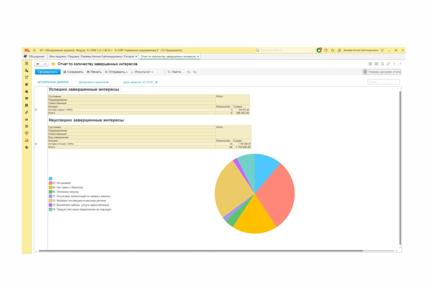The image size is (426, 289).
Task: Open the diamond-shaped bottom sidebar icon
Action: coord(27,147)
